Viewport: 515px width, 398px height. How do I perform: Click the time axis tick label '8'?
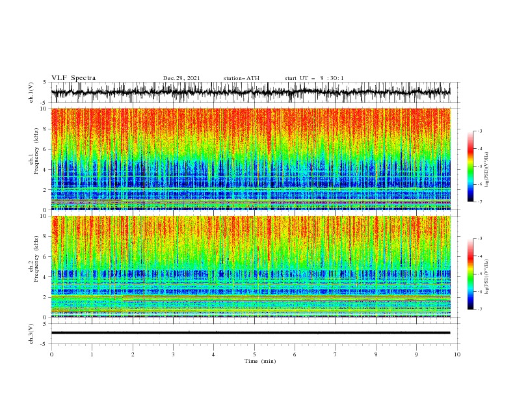(376, 354)
